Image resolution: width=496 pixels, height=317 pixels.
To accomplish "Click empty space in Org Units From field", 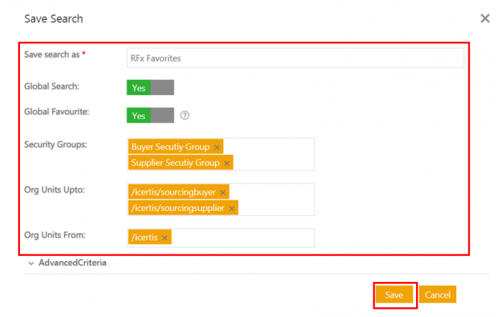I will pyautogui.click(x=241, y=238).
